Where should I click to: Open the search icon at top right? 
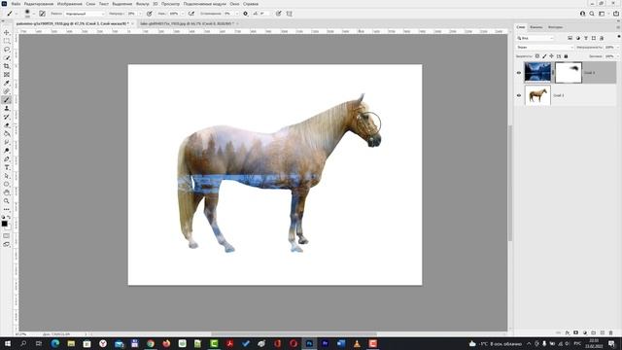[x=592, y=14]
